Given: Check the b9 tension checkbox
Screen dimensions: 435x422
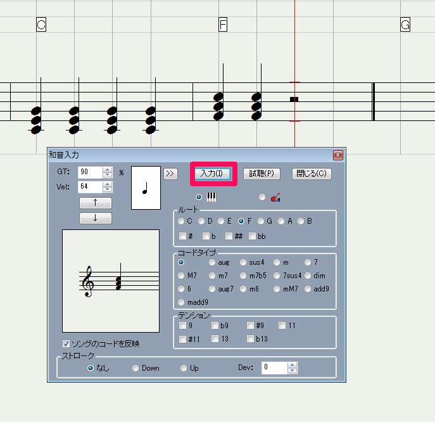Looking at the screenshot, I should pos(215,326).
